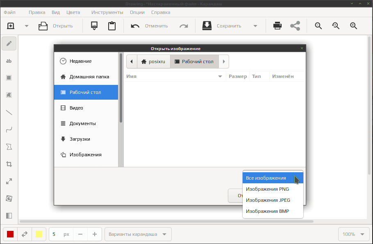The image size is (373, 244).
Task: Click the Import image icon
Action: pos(94,26)
